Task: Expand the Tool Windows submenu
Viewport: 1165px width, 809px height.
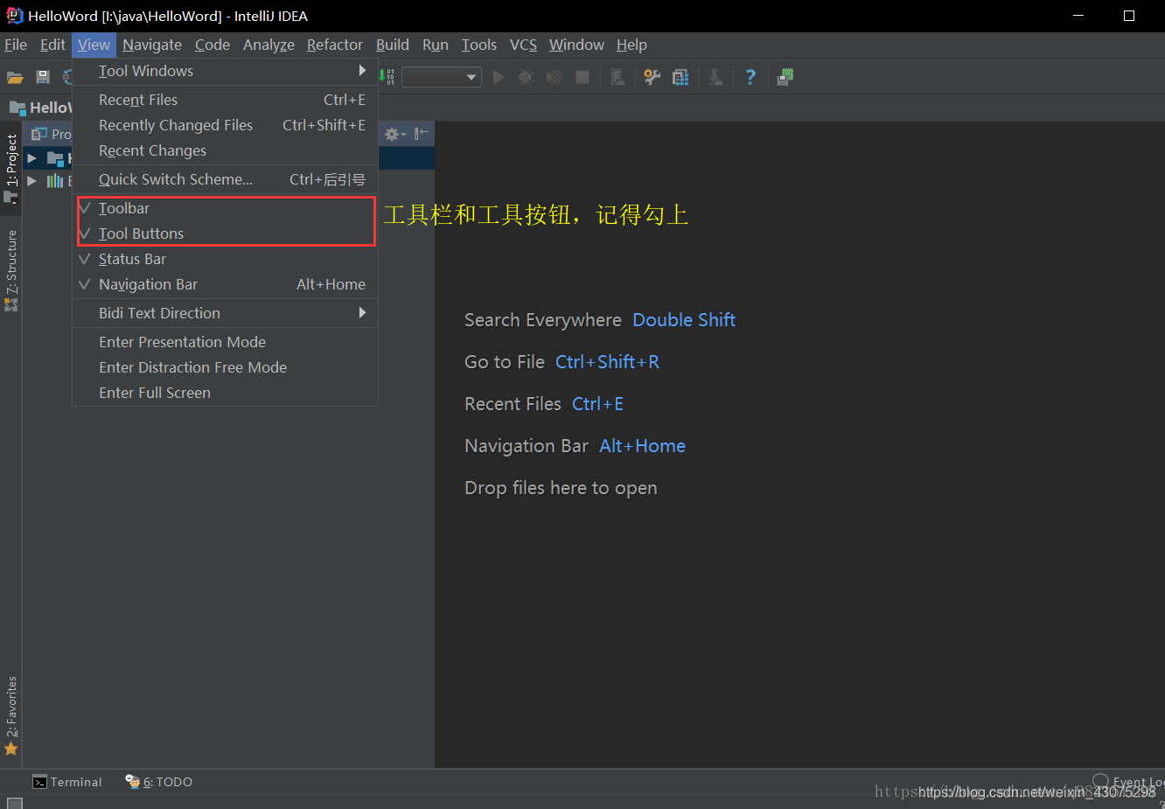Action: pos(226,71)
